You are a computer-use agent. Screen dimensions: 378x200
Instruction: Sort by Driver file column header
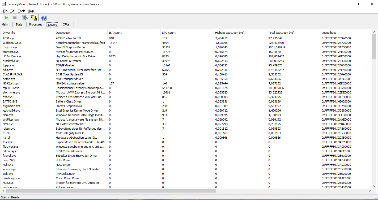coord(28,33)
